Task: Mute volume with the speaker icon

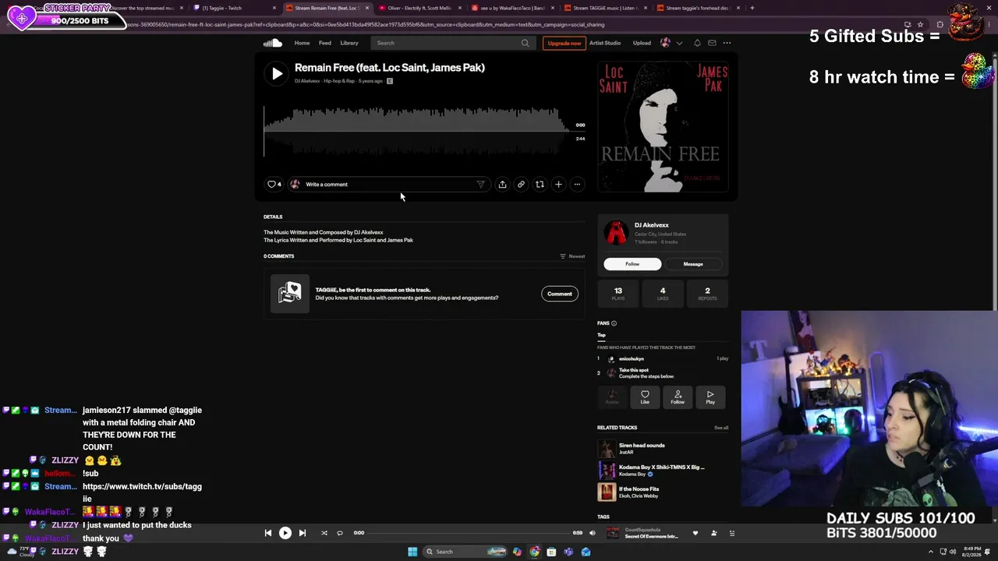Action: pos(593,533)
